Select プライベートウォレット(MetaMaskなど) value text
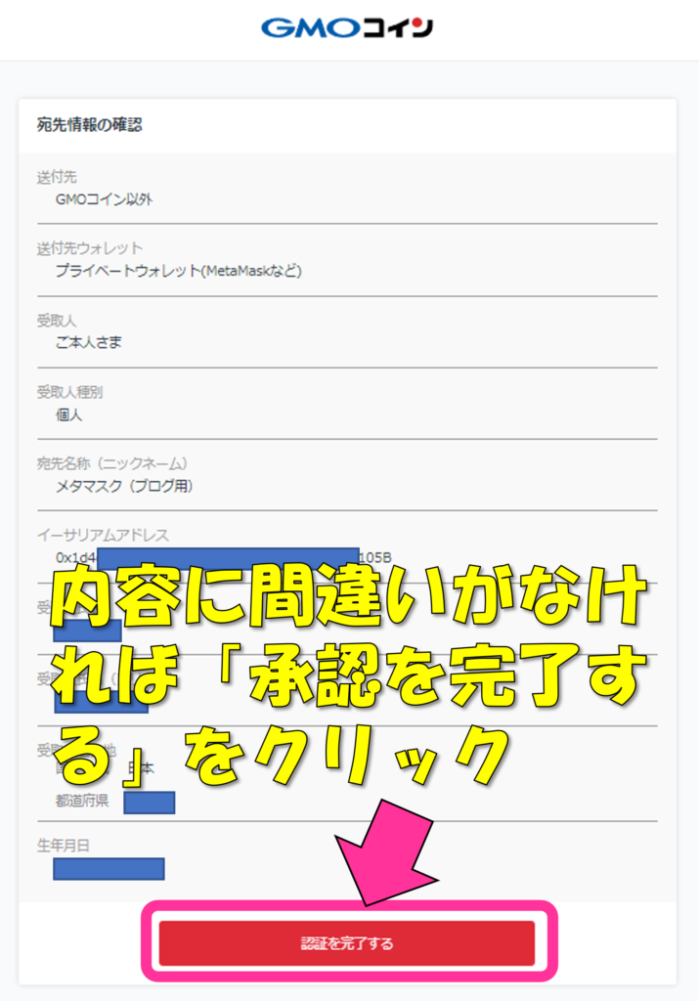Screen dimensions: 699x1001 pyautogui.click(x=179, y=271)
